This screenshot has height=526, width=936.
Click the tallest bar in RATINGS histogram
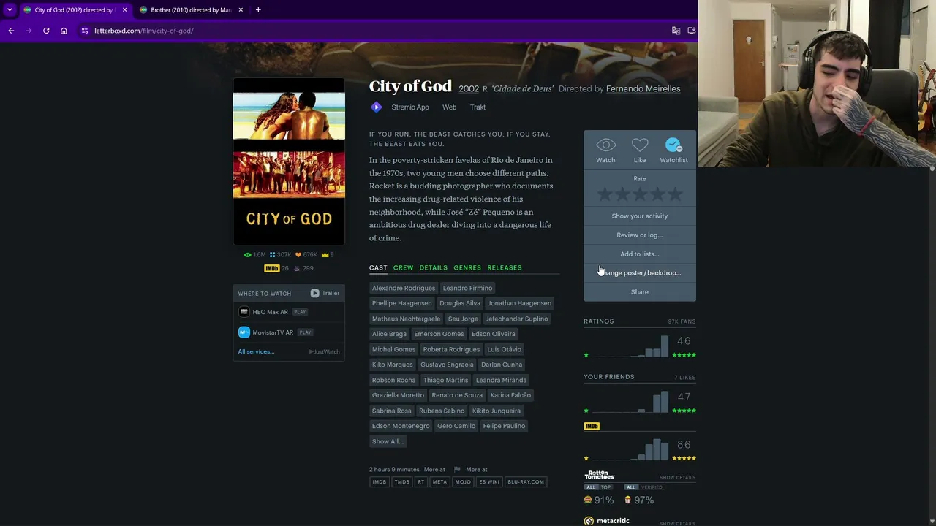665,346
